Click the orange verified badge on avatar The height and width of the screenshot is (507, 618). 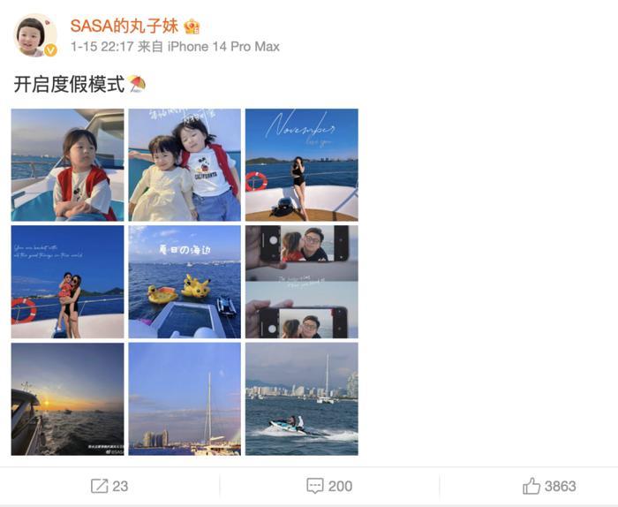pos(50,50)
